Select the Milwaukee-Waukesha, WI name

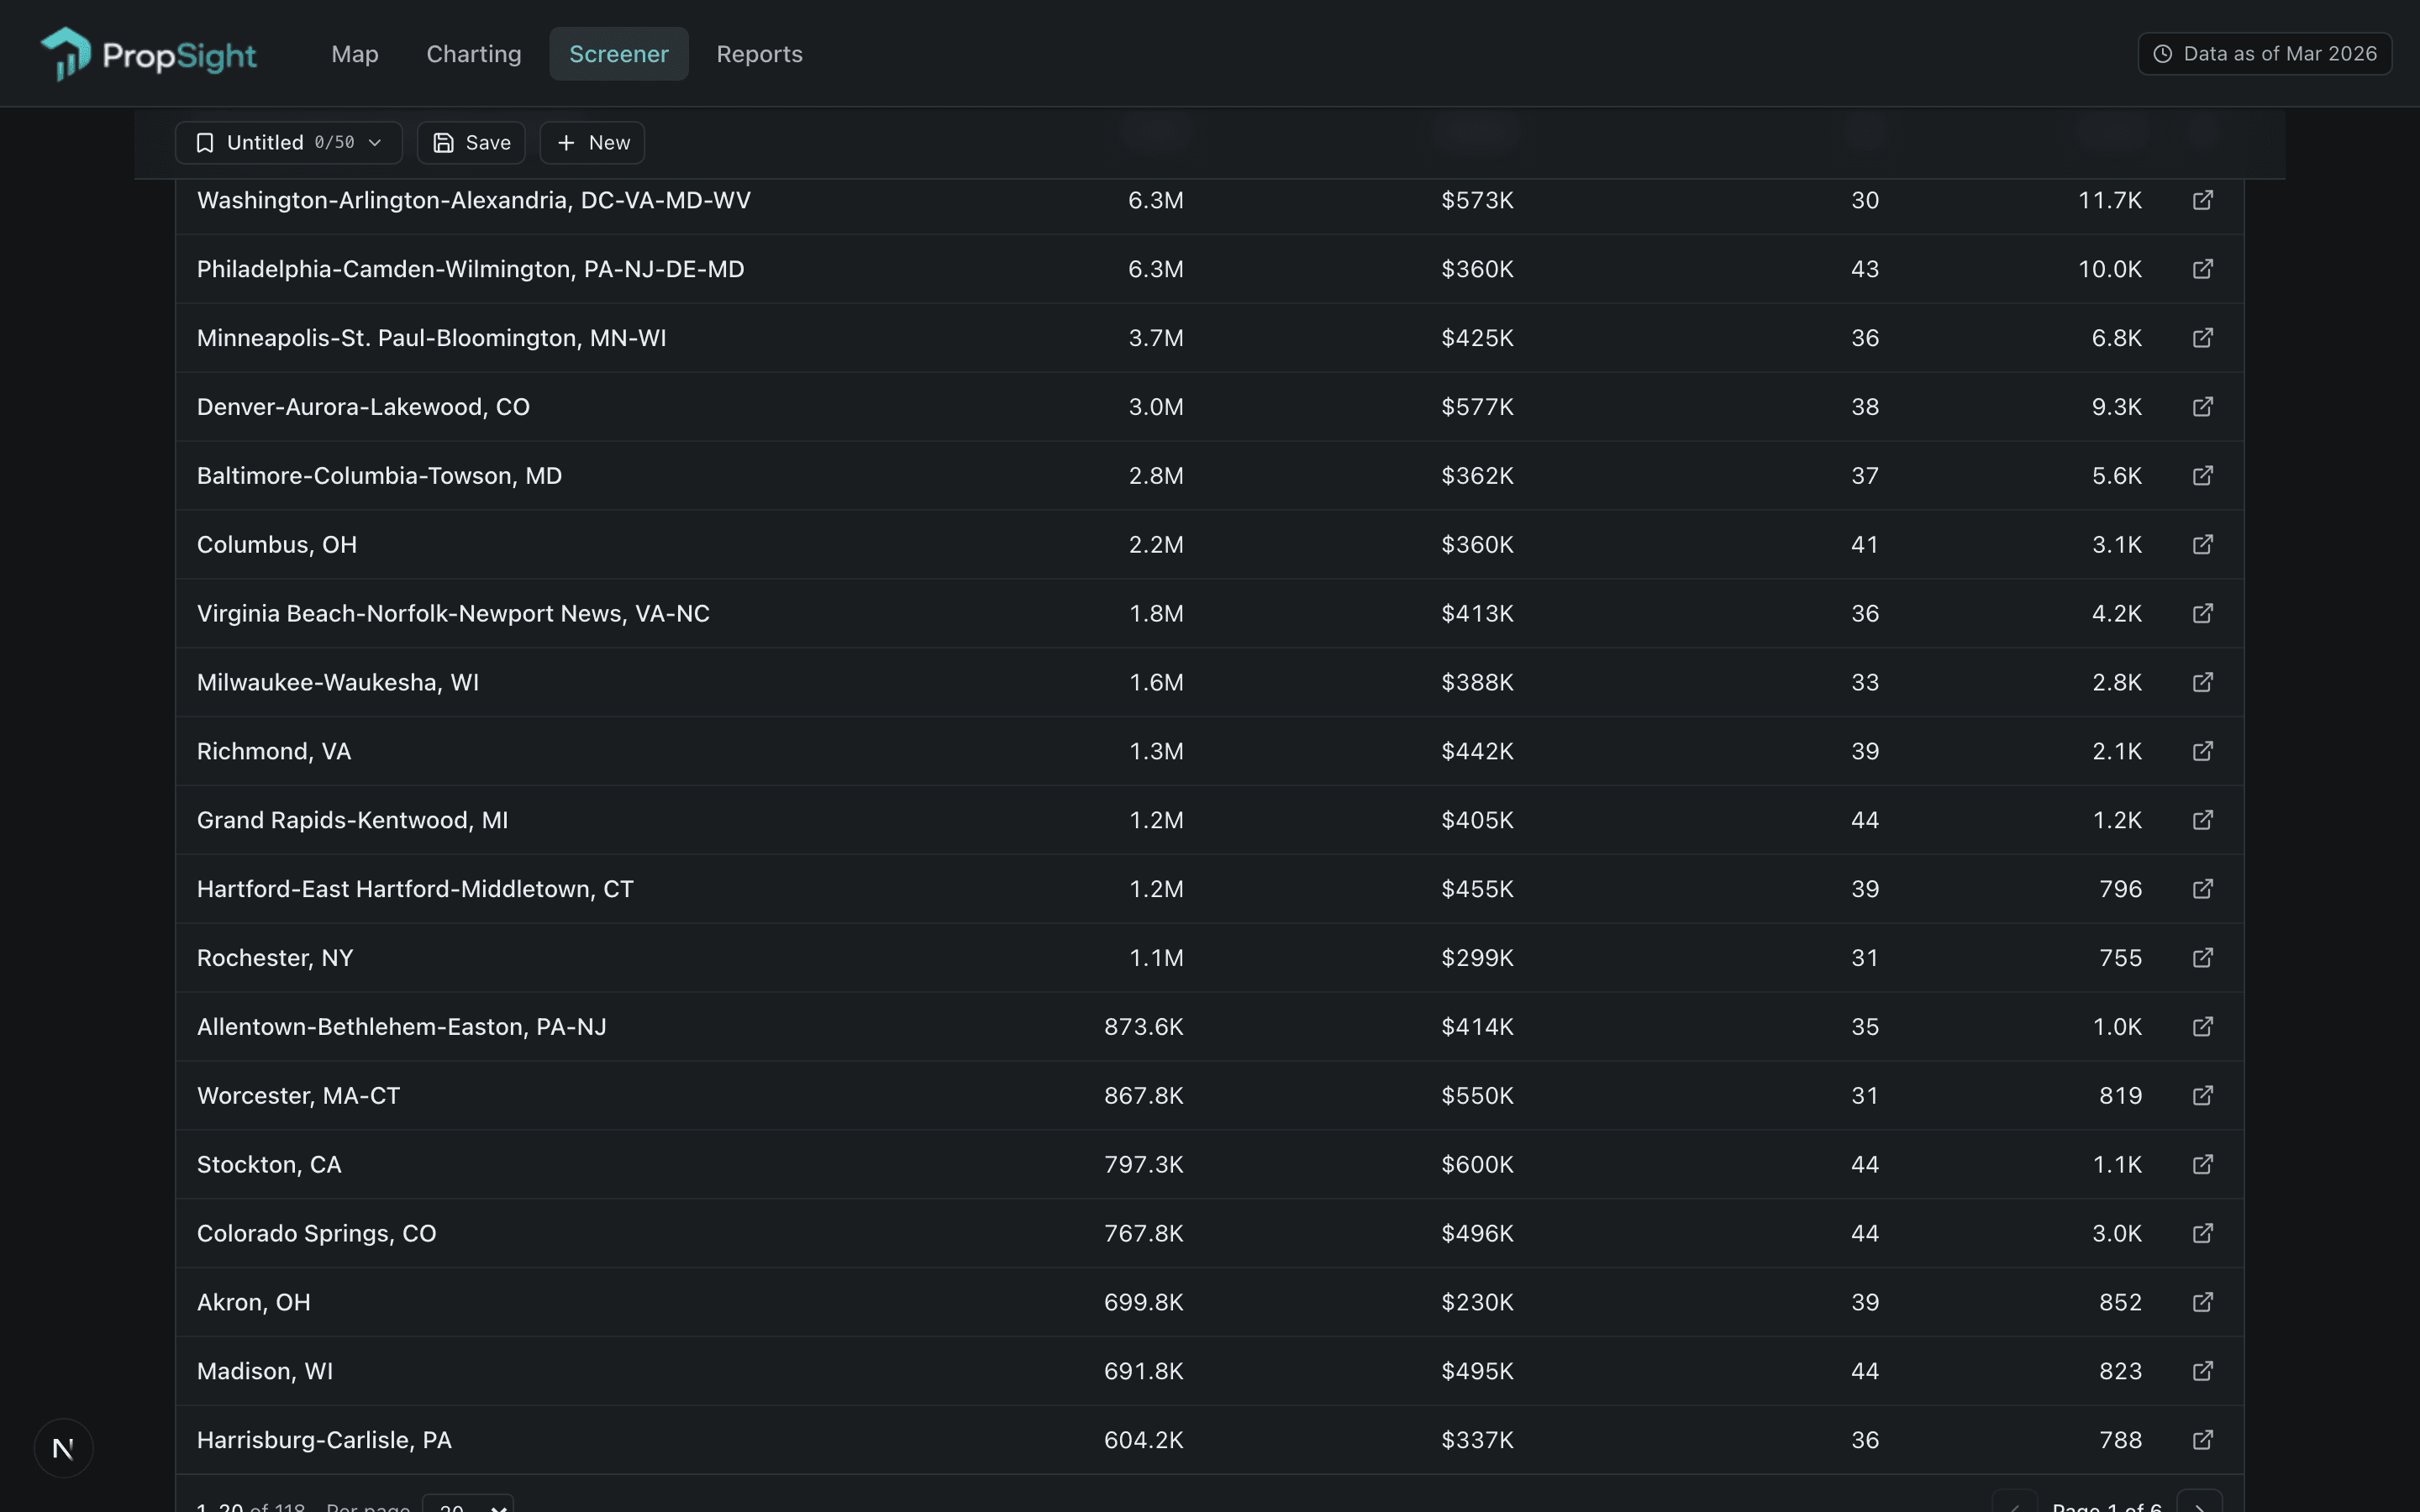click(x=338, y=682)
